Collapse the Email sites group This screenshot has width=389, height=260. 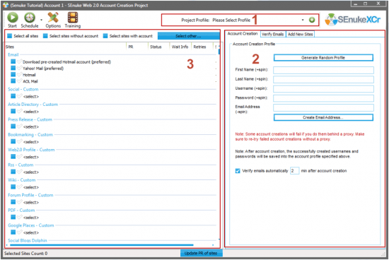[13, 54]
